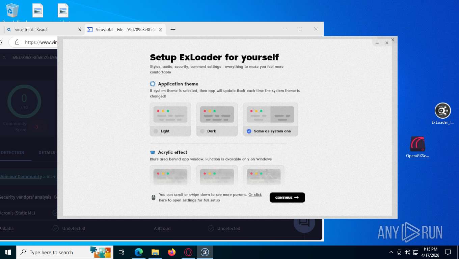Open the DETAILS tab in VirusTotal
The image size is (459, 259).
click(x=47, y=153)
